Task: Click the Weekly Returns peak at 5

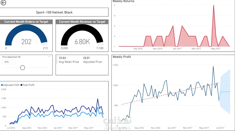Action: 214,5
